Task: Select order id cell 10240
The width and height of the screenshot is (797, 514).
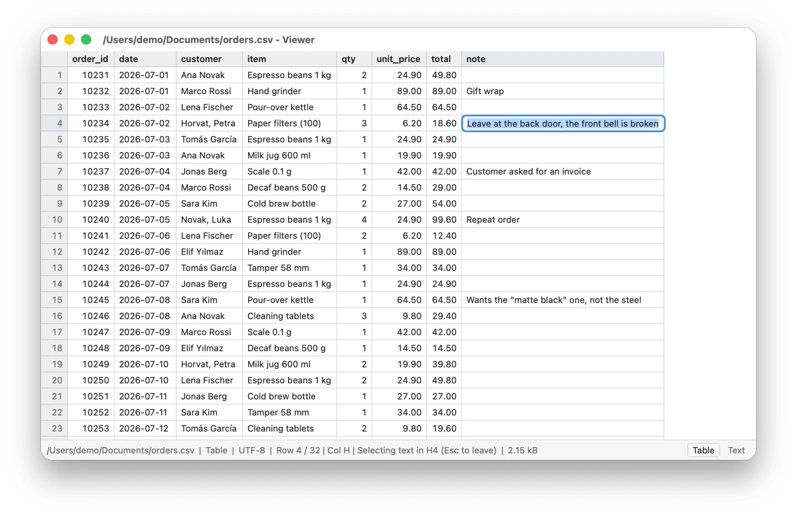Action: click(x=91, y=220)
